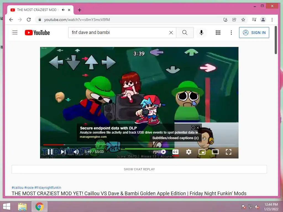Open Chrome media controls icon
Screen dimensions: 283x212
pos(254,20)
